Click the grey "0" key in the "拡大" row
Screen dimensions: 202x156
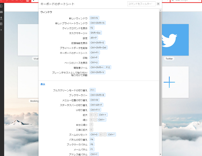91,115
